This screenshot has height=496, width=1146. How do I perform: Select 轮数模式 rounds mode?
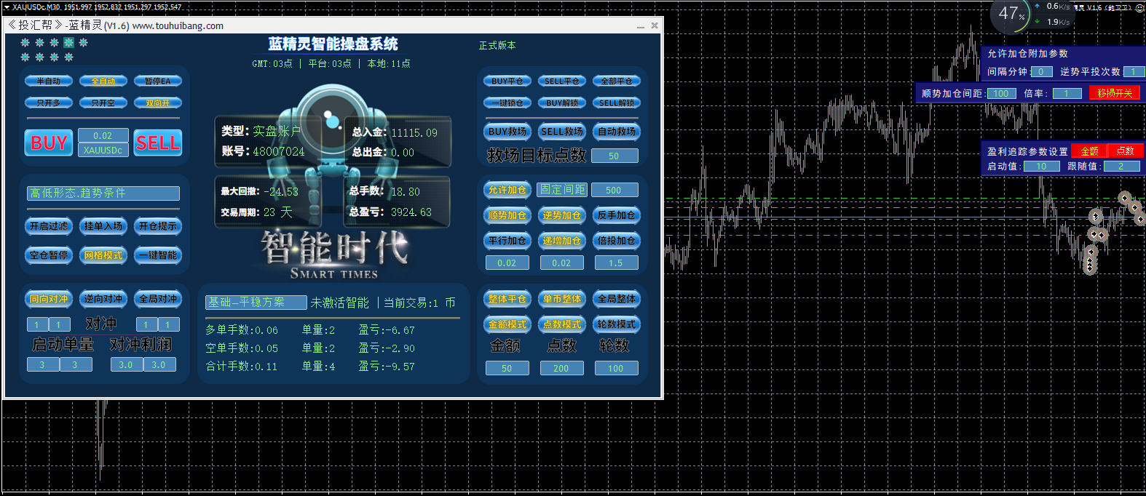coord(617,324)
